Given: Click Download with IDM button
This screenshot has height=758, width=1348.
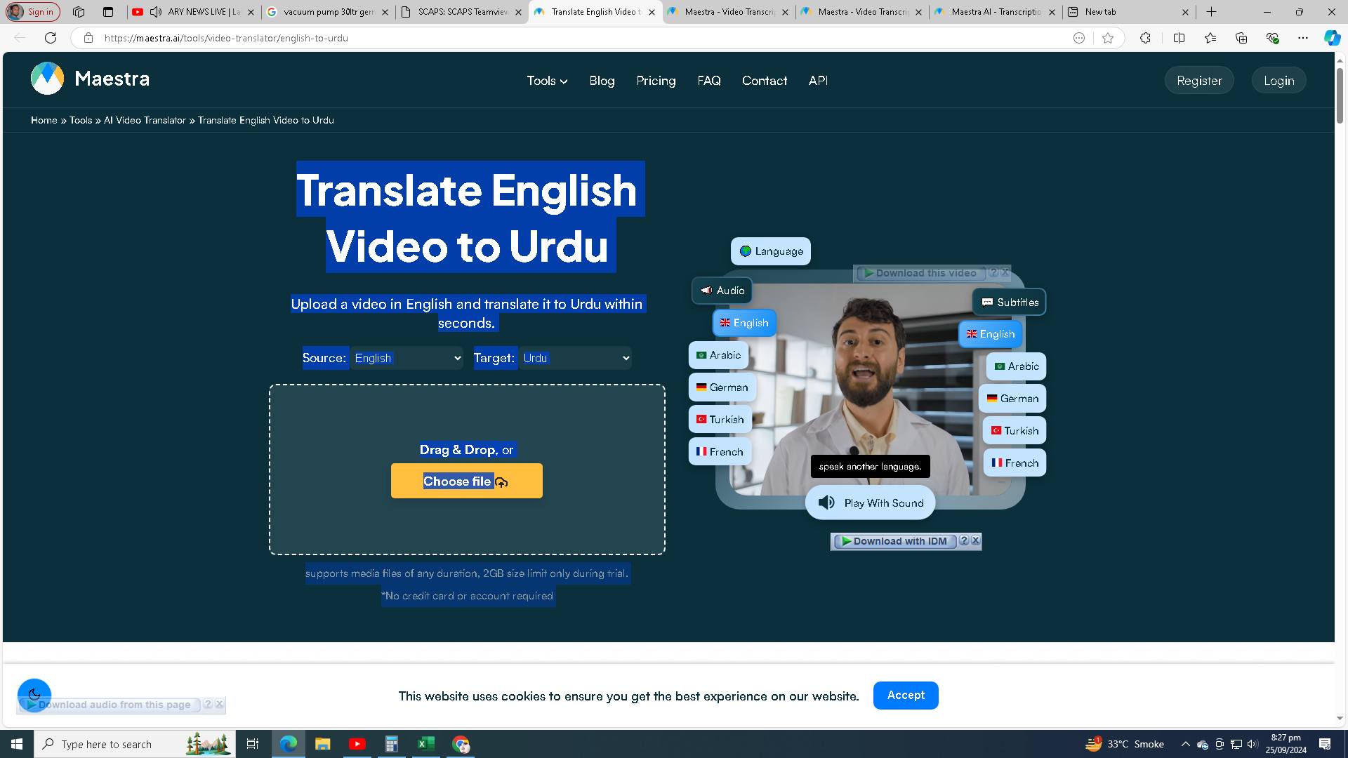Looking at the screenshot, I should (894, 541).
